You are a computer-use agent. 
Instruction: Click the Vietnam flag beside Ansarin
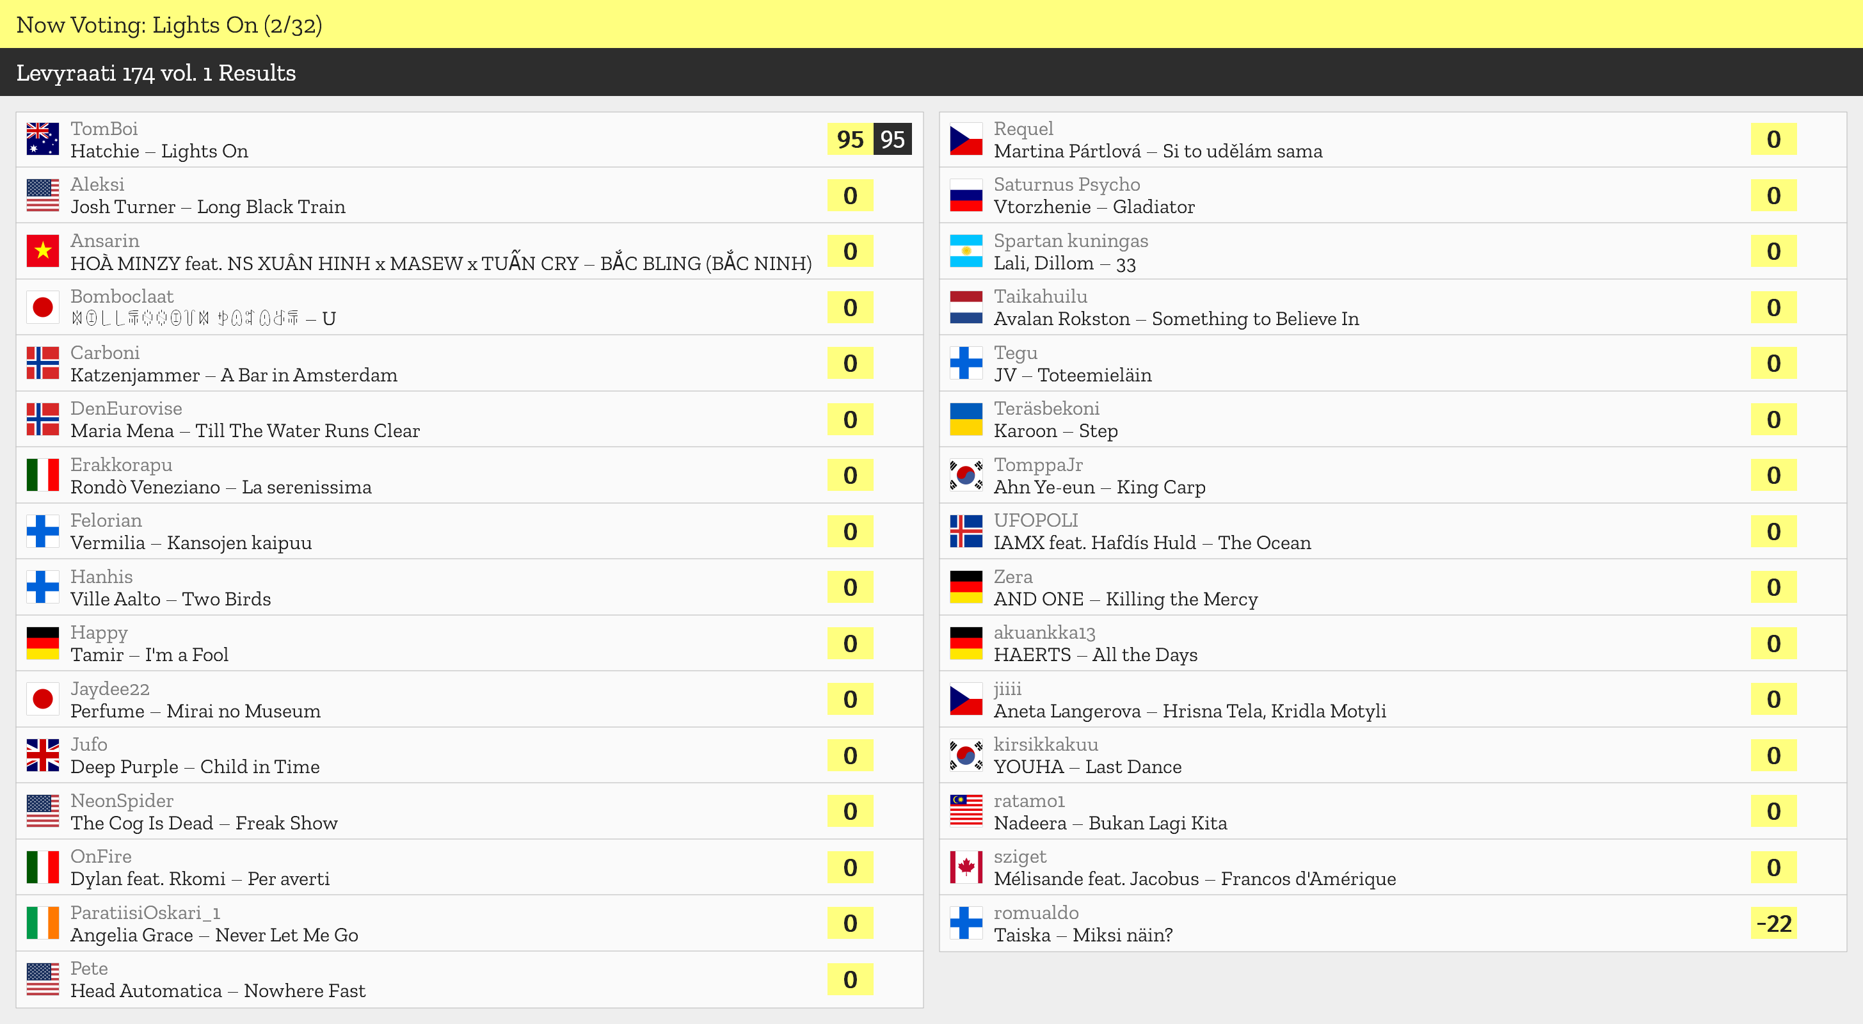[x=43, y=251]
